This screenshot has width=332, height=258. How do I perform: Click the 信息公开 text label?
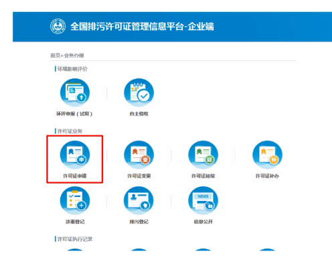coord(203,222)
